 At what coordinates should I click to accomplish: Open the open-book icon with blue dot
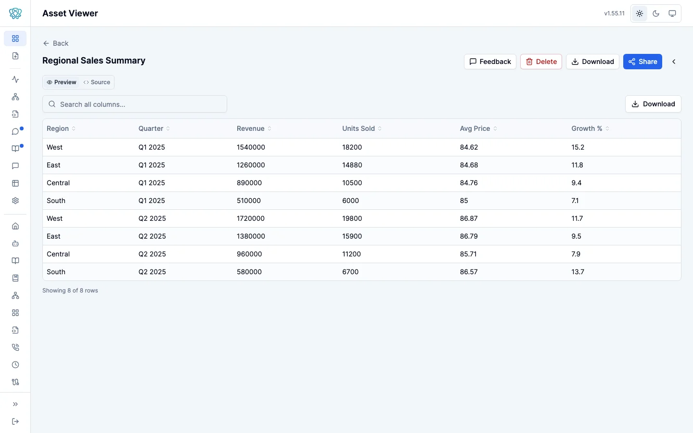tap(15, 149)
